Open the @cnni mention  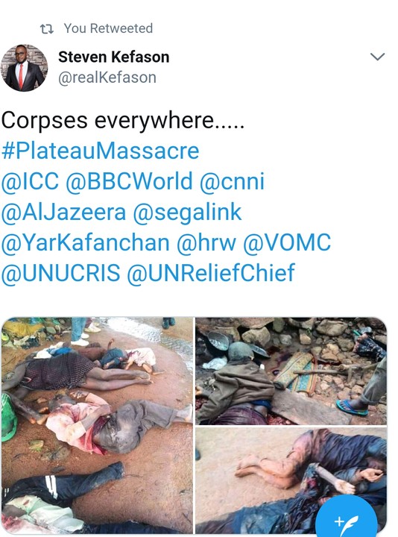[232, 181]
